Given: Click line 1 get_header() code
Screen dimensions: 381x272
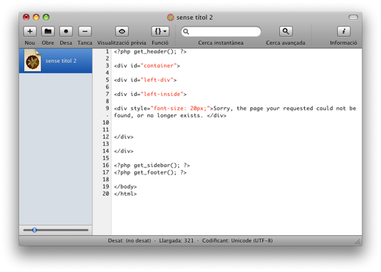Looking at the screenshot, I should click(150, 51).
